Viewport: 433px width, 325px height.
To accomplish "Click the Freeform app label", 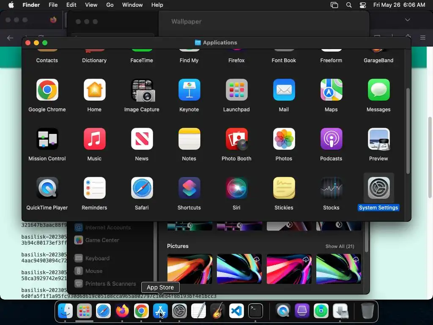I will (331, 60).
